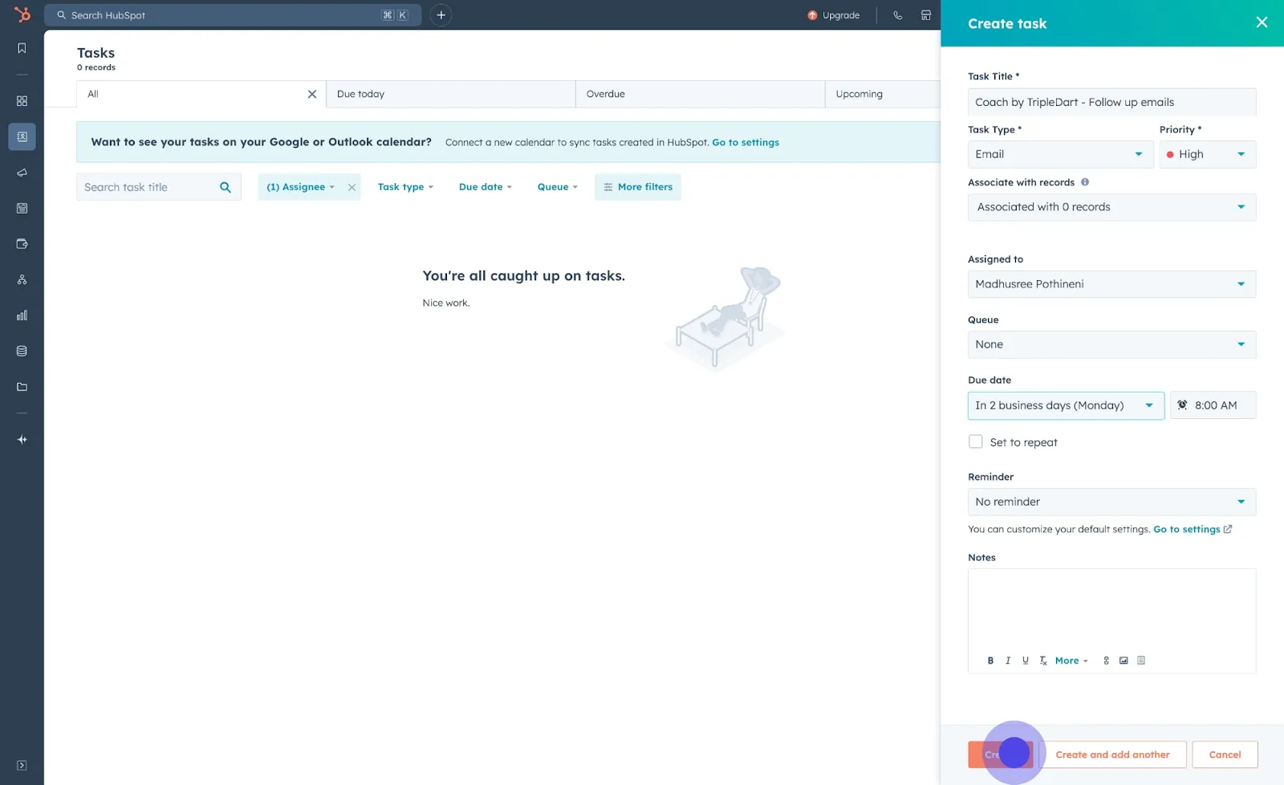Open library folder icon in sidebar

click(x=22, y=387)
